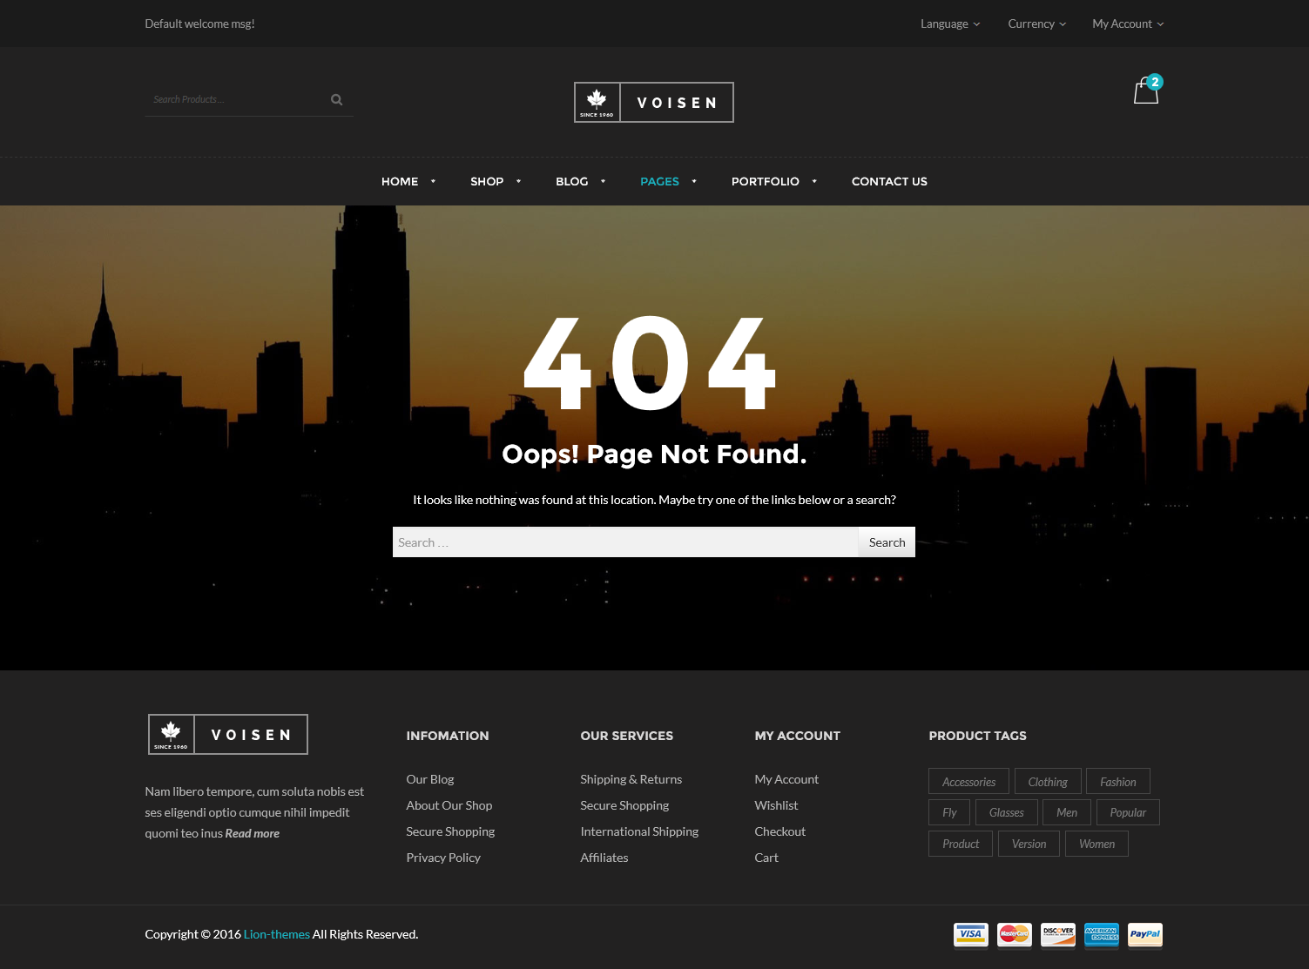The height and width of the screenshot is (969, 1309).
Task: Open the My Account dropdown in top bar
Action: [1128, 24]
